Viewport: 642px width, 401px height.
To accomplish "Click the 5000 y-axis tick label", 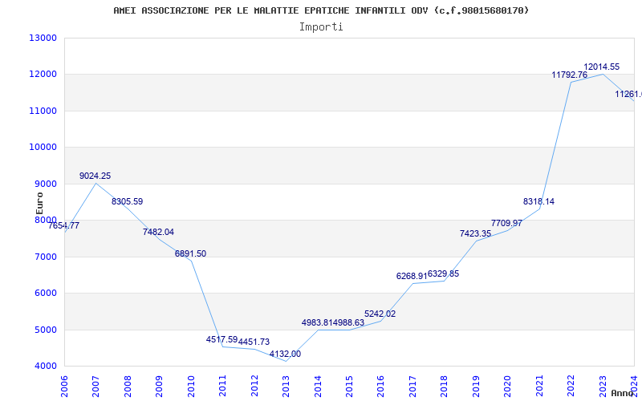I will 46,330.
